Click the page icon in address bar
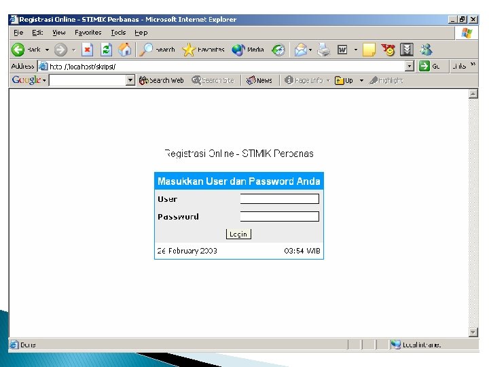 click(43, 66)
